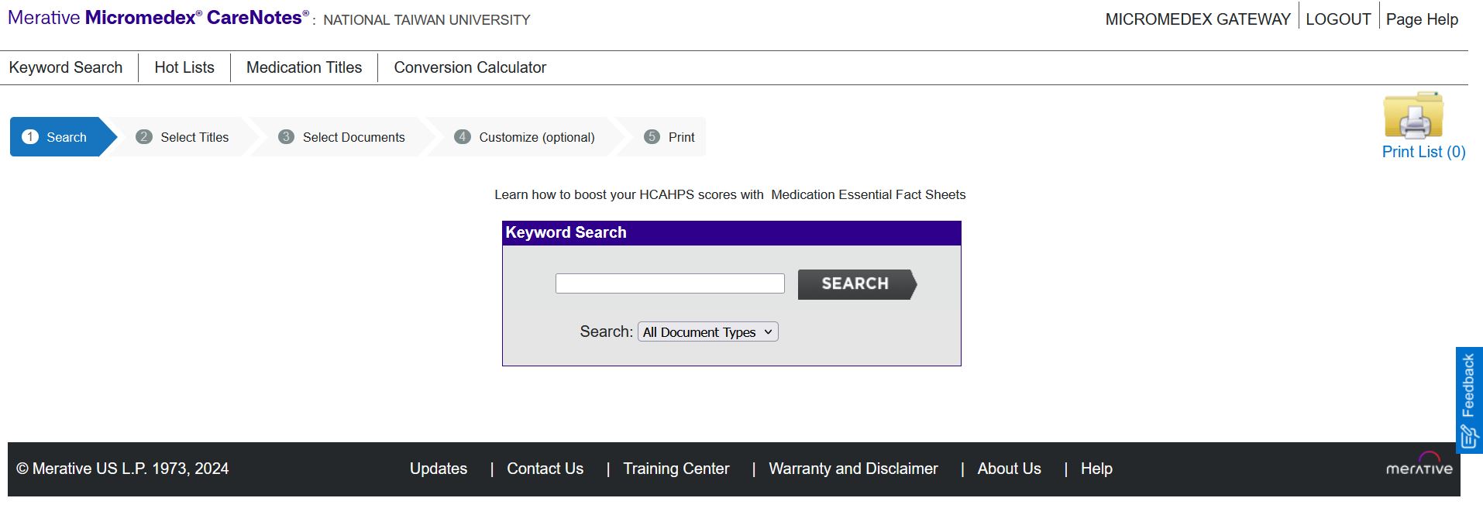Viewport: 1483px width, 522px height.
Task: Open the Print List folder icon
Action: 1413,115
